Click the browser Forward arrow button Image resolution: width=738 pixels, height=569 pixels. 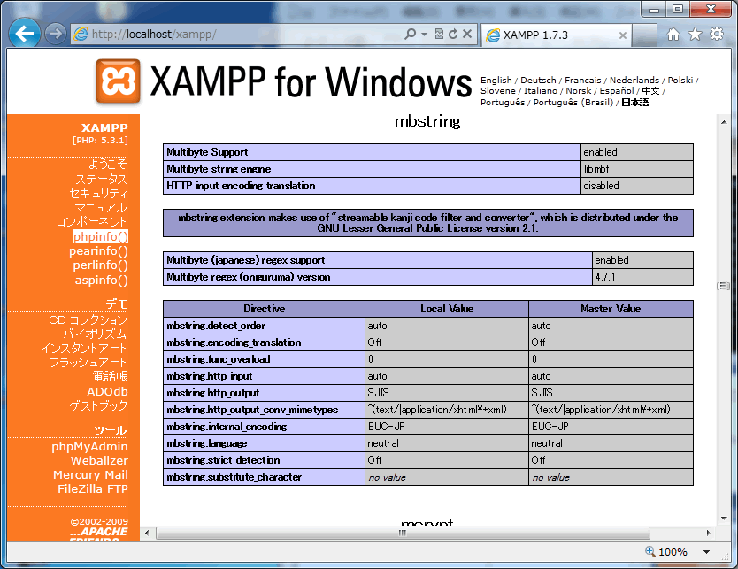[x=55, y=35]
